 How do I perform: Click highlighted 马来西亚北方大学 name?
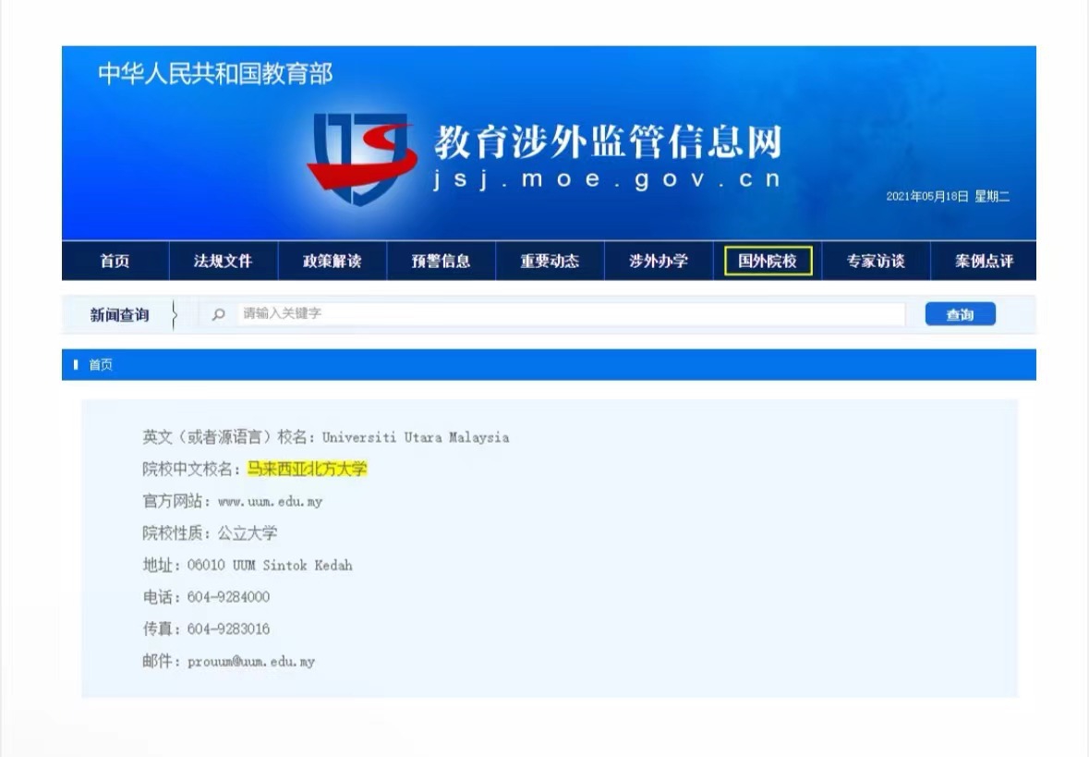click(307, 470)
